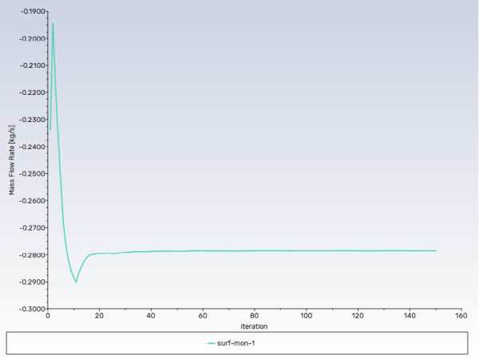Click the 100 x-axis tick label

coord(306,316)
